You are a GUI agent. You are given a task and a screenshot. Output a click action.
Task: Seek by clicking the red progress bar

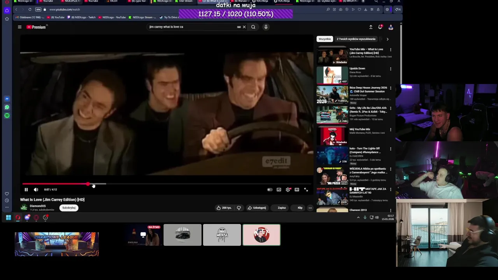pyautogui.click(x=55, y=184)
